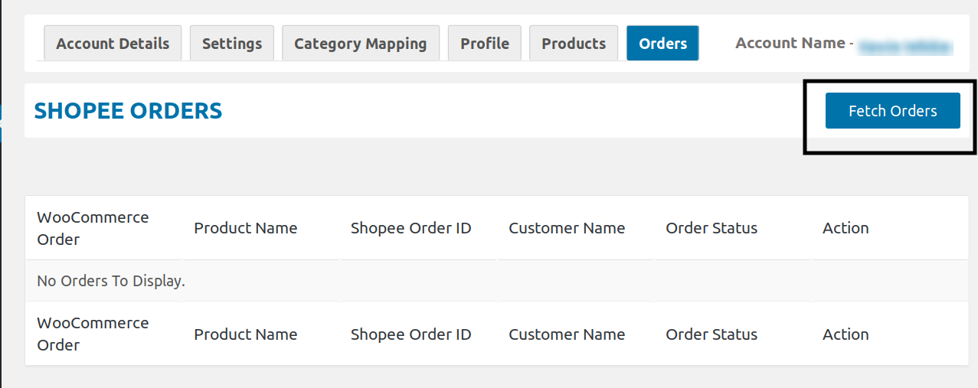Image resolution: width=978 pixels, height=388 pixels.
Task: Click top header Action column
Action: 846,228
